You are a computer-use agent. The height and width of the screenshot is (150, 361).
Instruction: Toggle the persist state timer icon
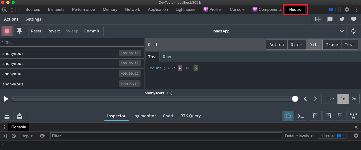(288, 116)
